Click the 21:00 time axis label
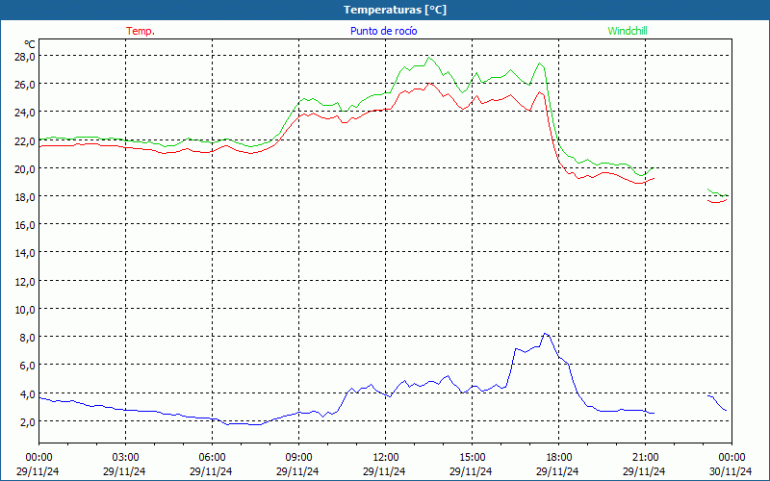770x481 pixels. pos(645,458)
